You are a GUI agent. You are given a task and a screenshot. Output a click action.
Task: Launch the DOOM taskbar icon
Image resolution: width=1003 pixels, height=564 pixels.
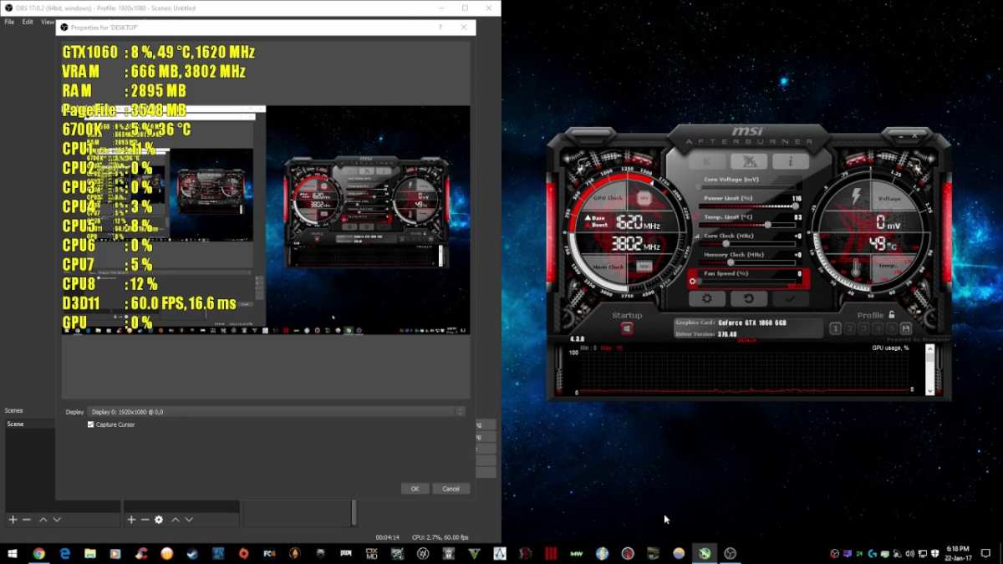click(x=346, y=553)
